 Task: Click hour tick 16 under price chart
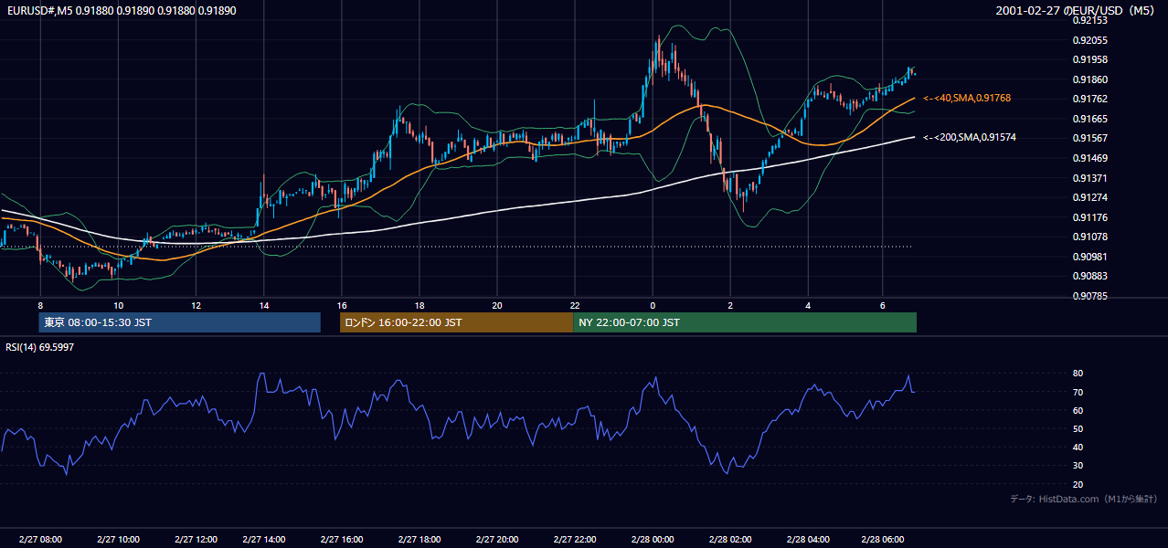pos(341,304)
